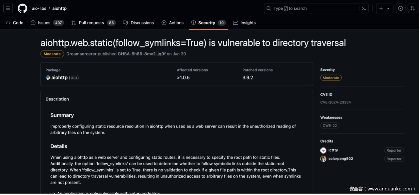Open the issues inbox icon in header
Image resolution: width=420 pixels, height=195 pixels.
pyautogui.click(x=400, y=8)
